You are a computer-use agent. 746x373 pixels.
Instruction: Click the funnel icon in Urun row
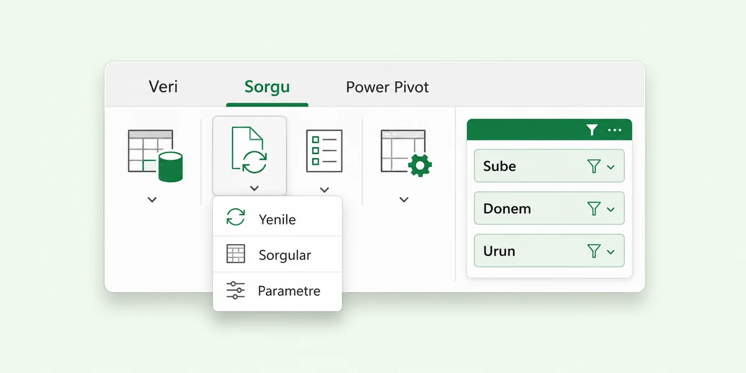pyautogui.click(x=594, y=251)
